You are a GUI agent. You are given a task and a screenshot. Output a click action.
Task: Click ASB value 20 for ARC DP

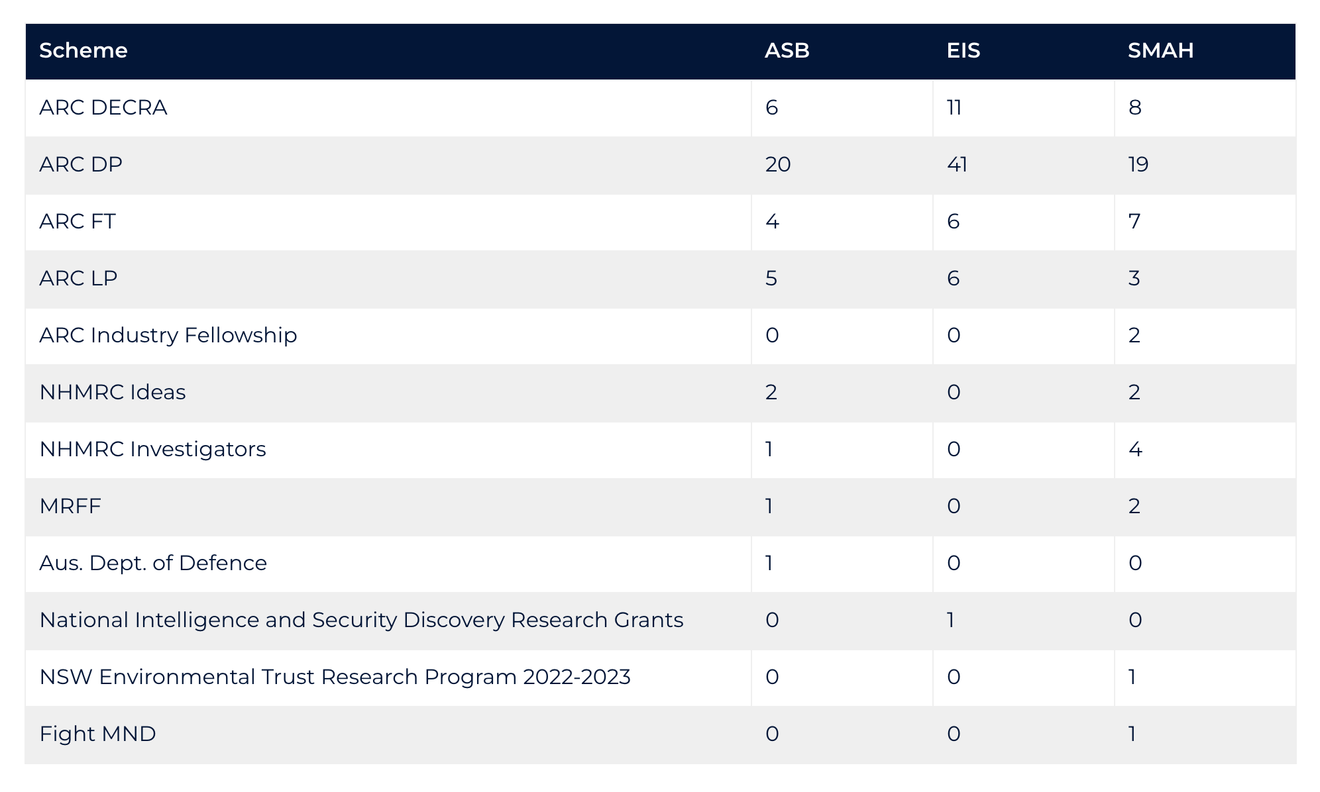(x=778, y=164)
